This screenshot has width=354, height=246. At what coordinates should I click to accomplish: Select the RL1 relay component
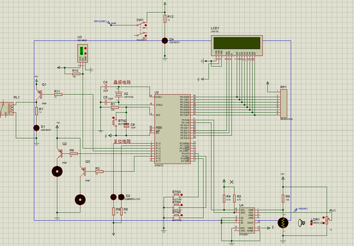(x=7, y=109)
